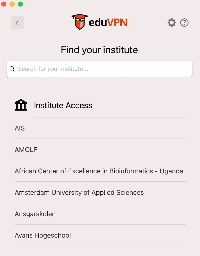Screen dimensions: 200x256
Task: Click the eduVPN wordmark text
Action: point(108,23)
